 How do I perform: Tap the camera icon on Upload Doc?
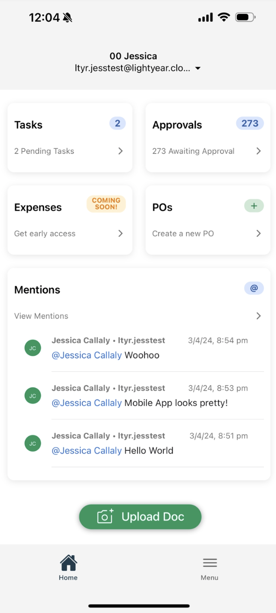coord(105,516)
